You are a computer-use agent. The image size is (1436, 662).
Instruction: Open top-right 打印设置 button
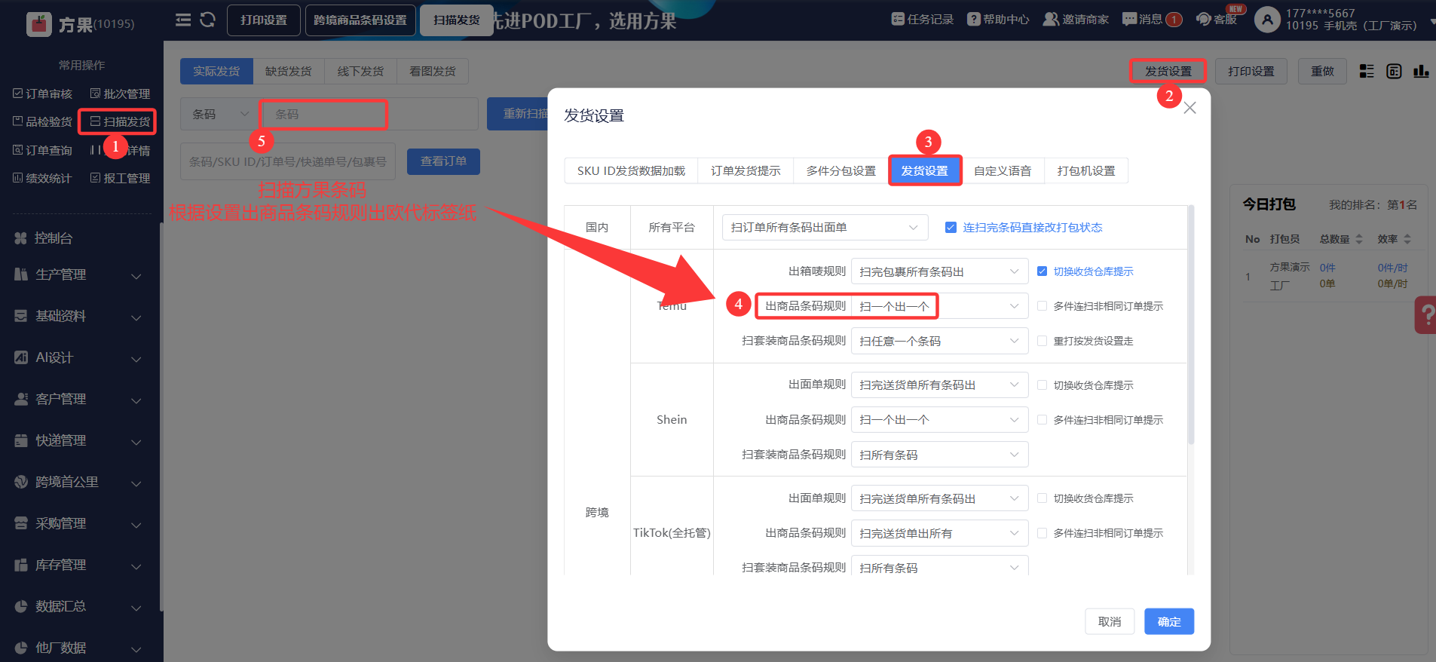coord(1251,71)
